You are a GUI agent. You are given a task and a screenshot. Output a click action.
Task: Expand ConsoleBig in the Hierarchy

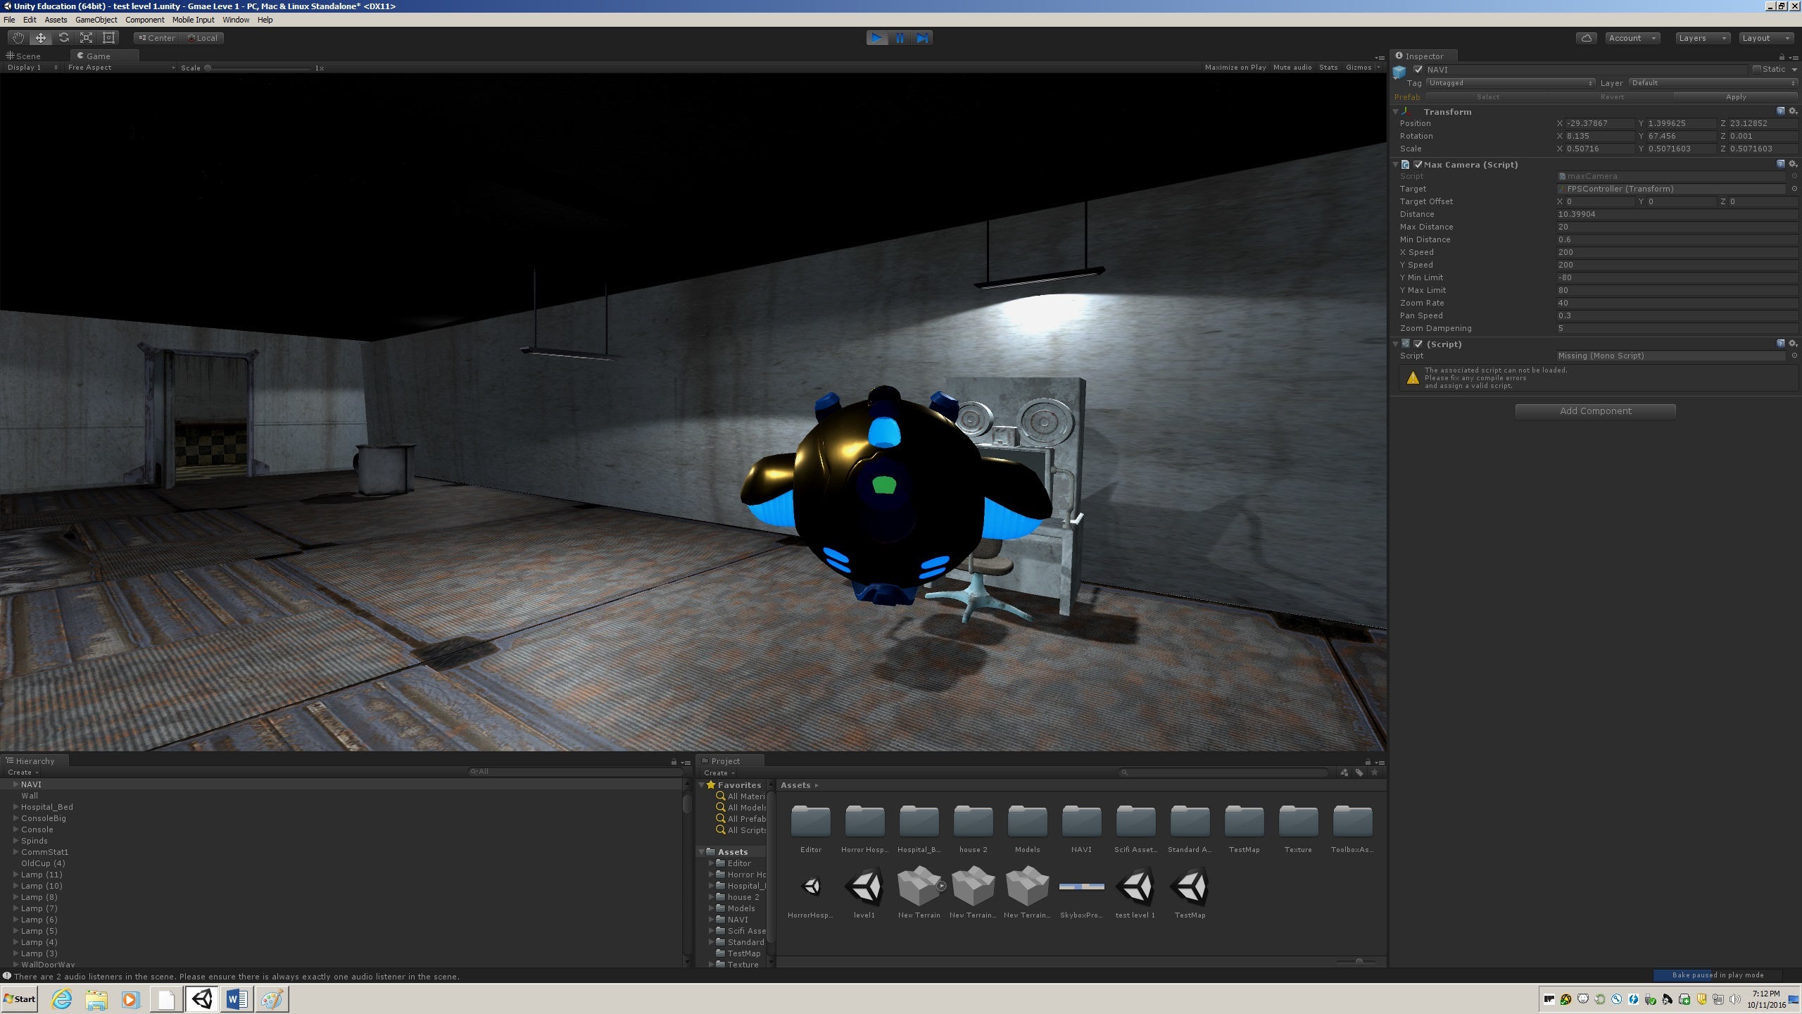click(x=15, y=818)
